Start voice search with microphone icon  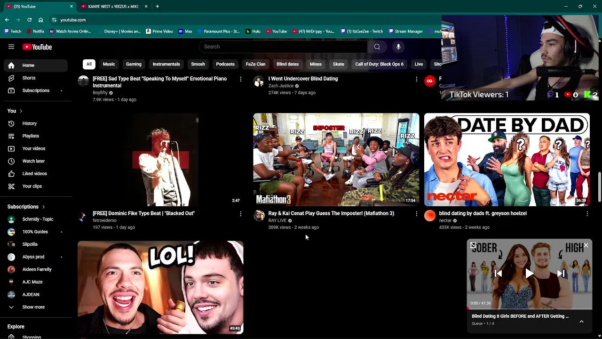pyautogui.click(x=398, y=47)
